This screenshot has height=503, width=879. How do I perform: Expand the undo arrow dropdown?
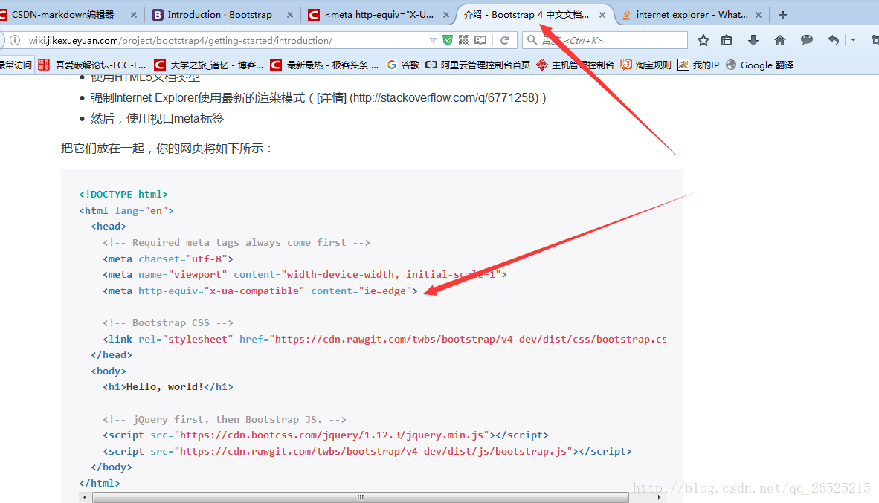(x=853, y=40)
